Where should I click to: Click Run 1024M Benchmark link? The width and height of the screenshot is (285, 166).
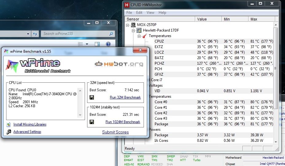coord(123,122)
